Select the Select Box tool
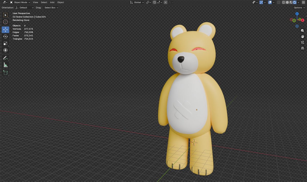The image size is (307, 182). pyautogui.click(x=5, y=15)
